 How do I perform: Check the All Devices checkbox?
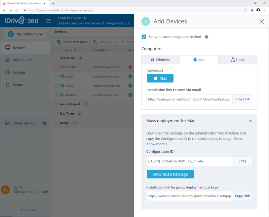55,58
